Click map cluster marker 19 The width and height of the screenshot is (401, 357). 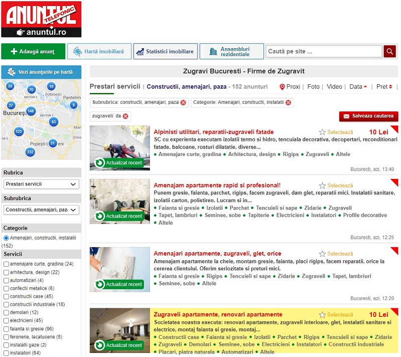coord(51,86)
